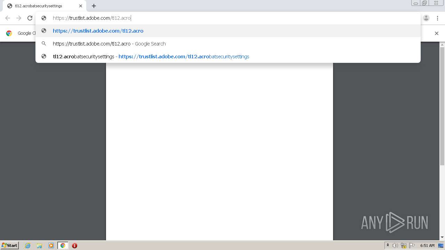Switch to Chrome in the taskbar

point(63,245)
